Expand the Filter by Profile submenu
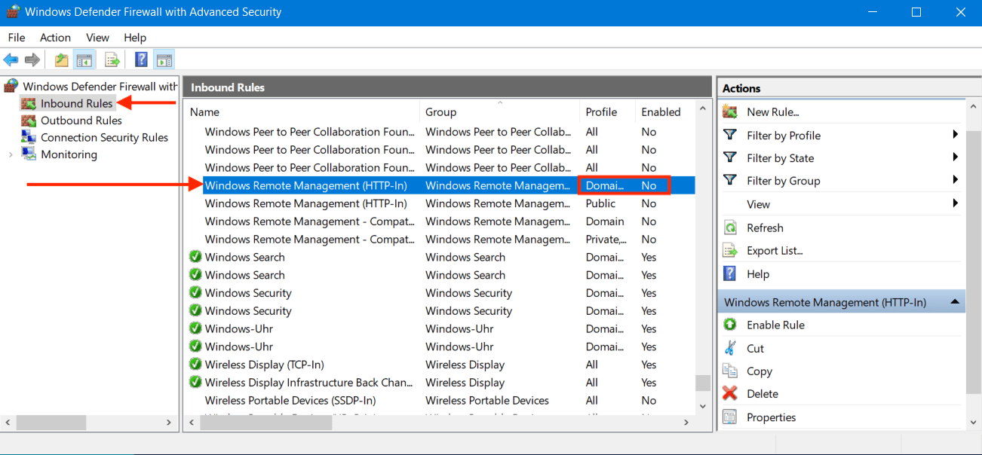Image resolution: width=982 pixels, height=455 pixels. pyautogui.click(x=783, y=135)
